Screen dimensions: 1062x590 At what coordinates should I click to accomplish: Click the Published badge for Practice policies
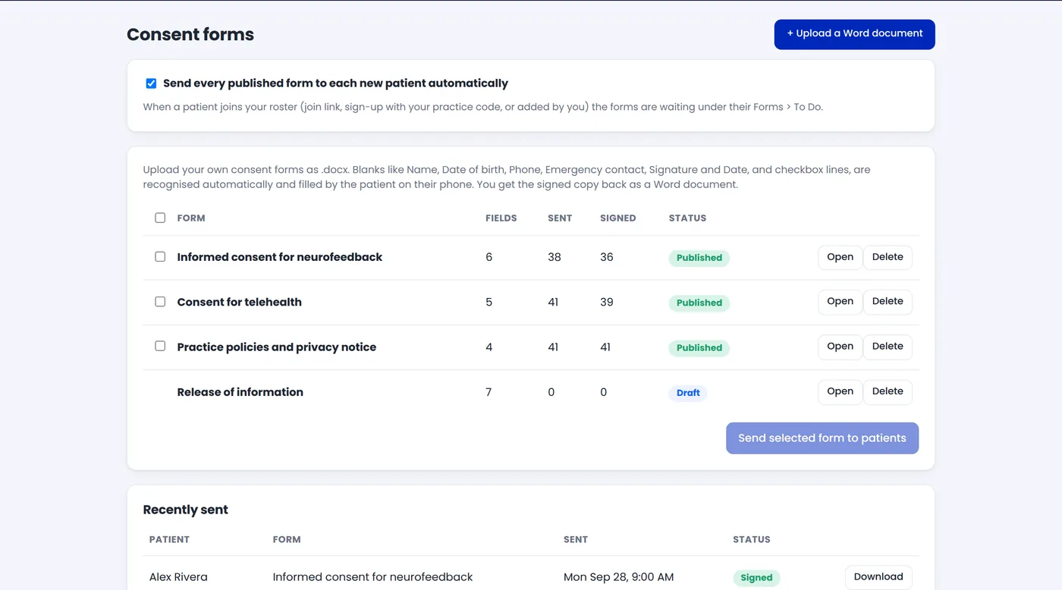(699, 347)
